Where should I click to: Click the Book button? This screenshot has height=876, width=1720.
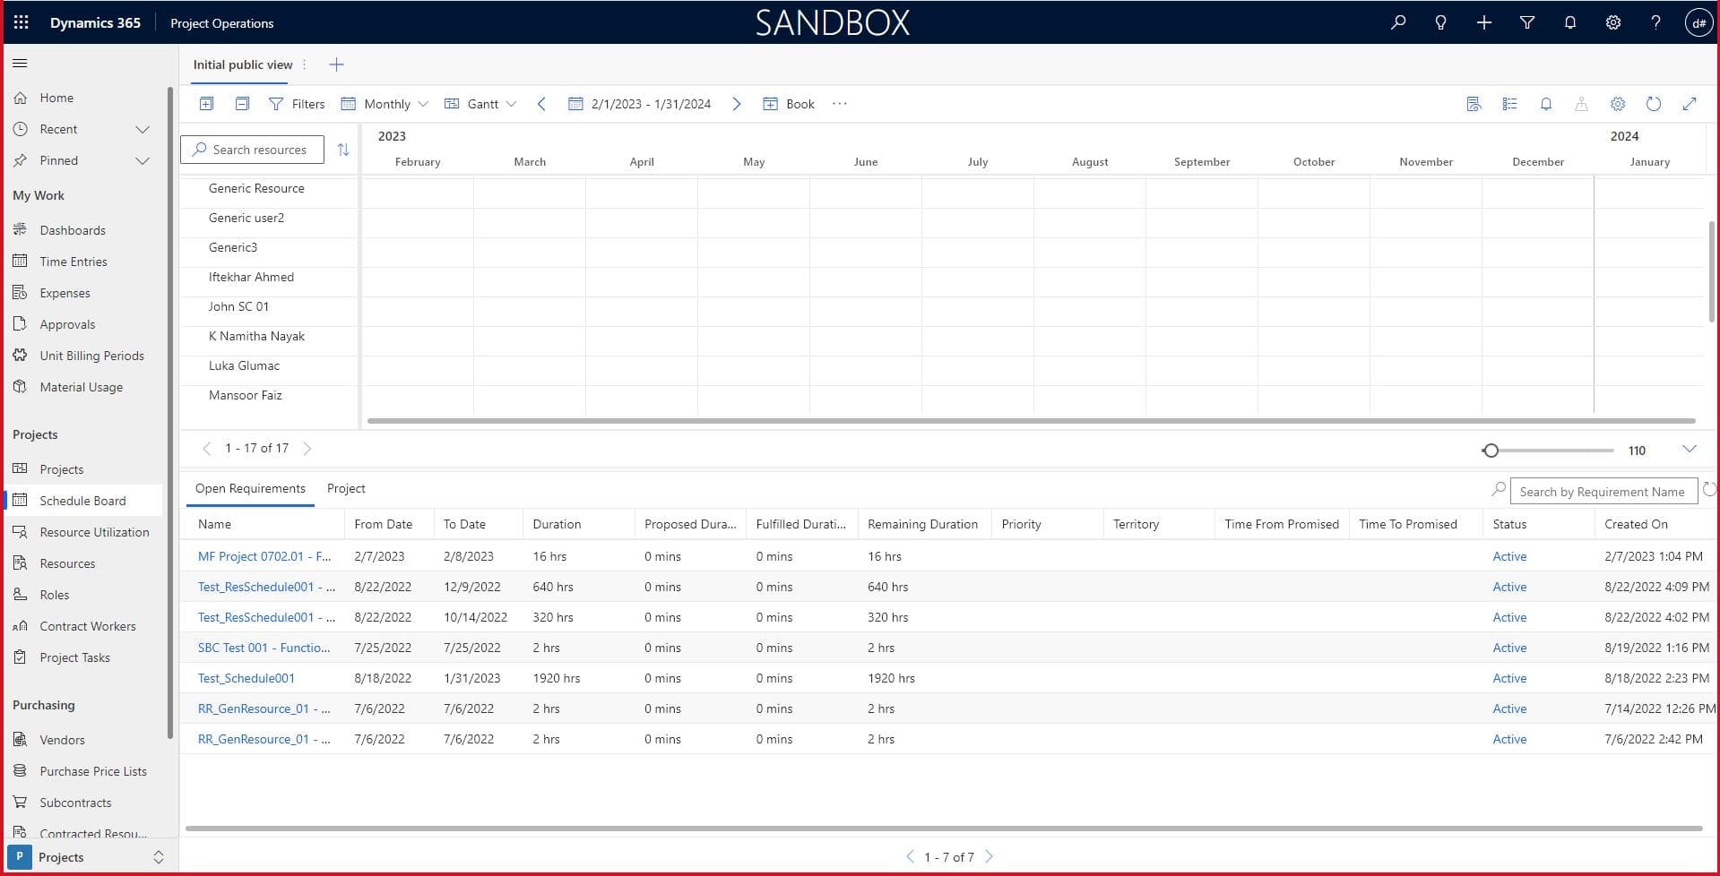(789, 104)
